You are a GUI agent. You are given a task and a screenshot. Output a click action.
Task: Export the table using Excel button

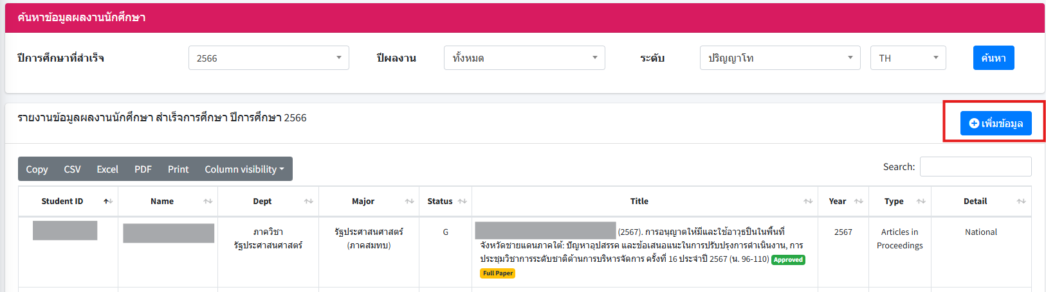107,169
